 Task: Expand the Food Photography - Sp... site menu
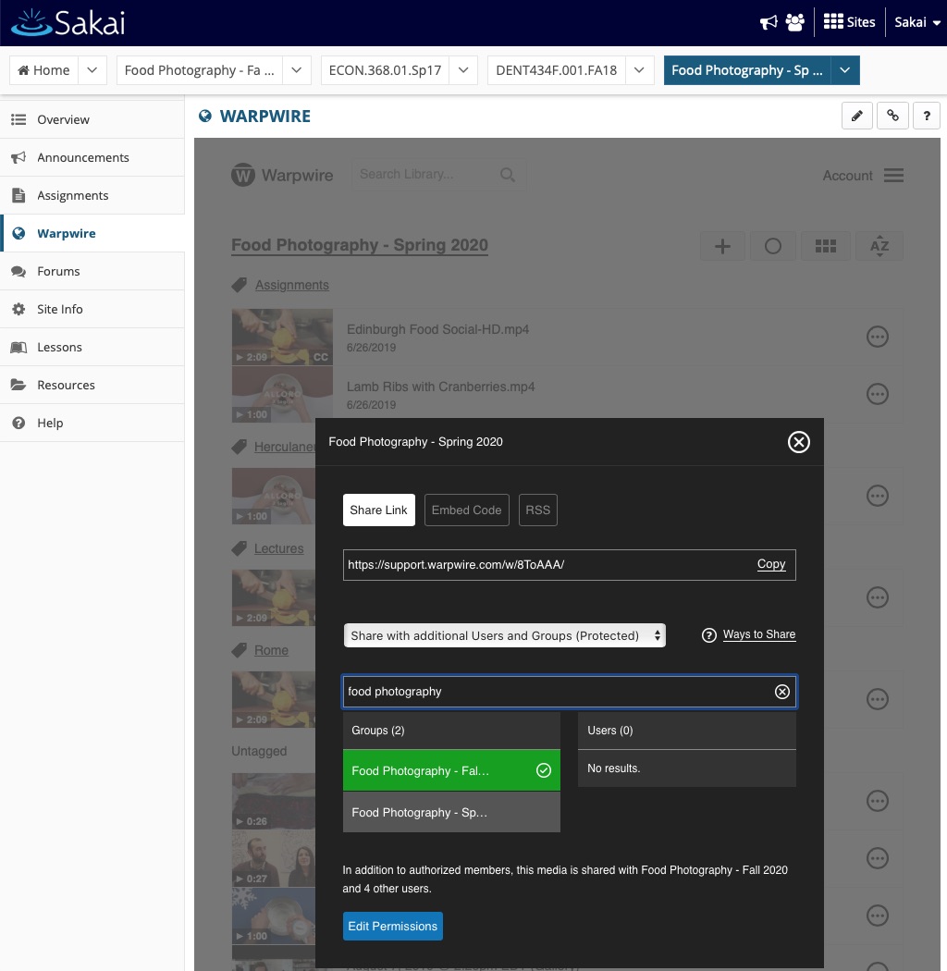845,70
